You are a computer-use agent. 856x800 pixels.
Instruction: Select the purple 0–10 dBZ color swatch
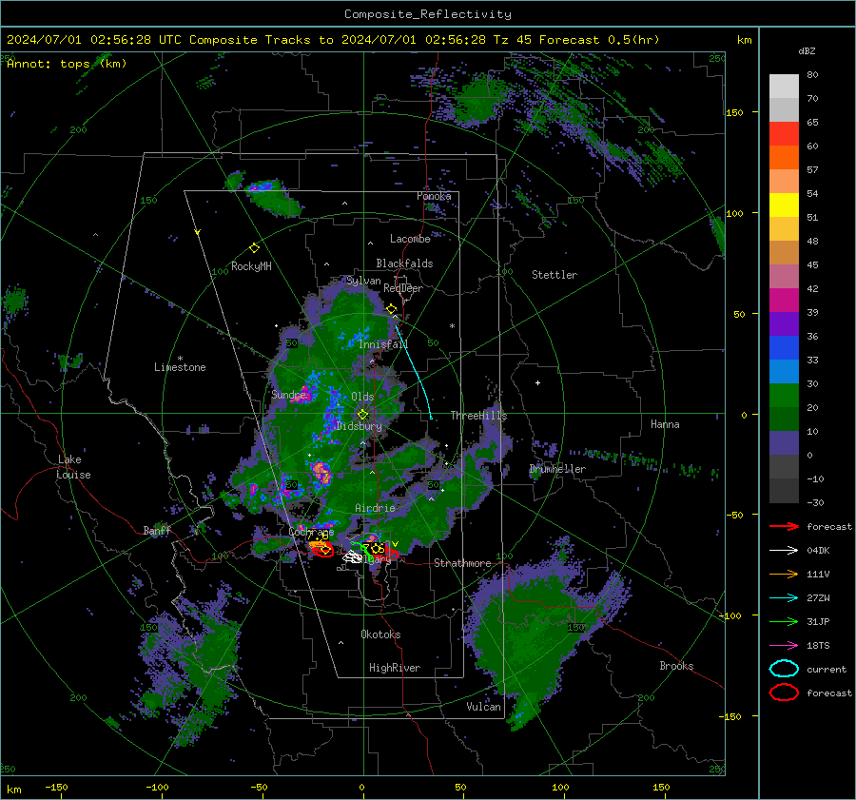[x=784, y=443]
